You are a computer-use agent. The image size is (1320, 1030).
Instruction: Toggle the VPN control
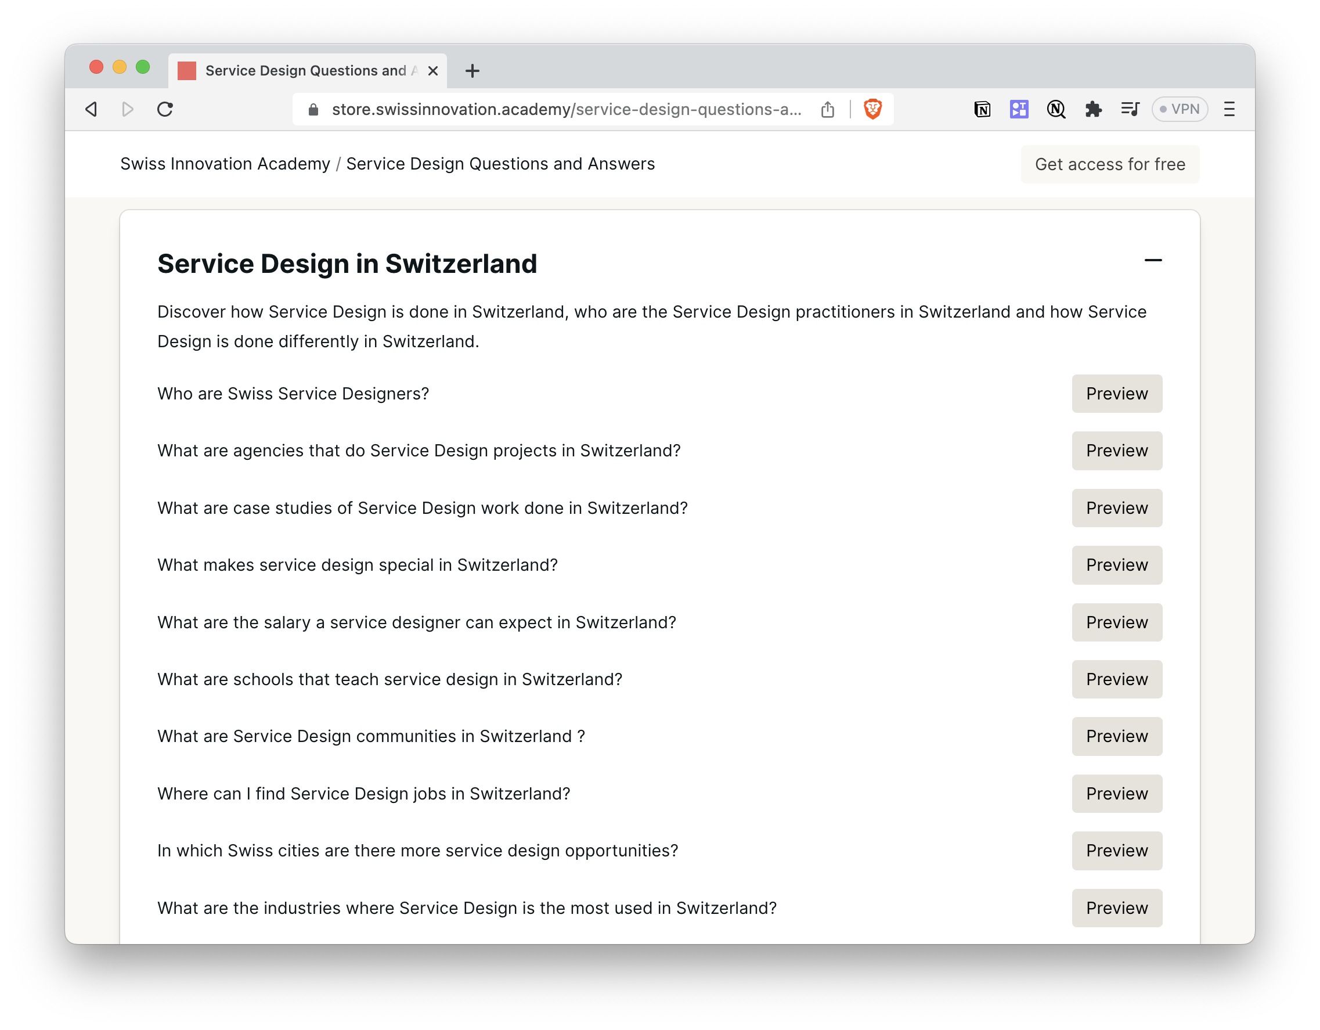(1179, 109)
